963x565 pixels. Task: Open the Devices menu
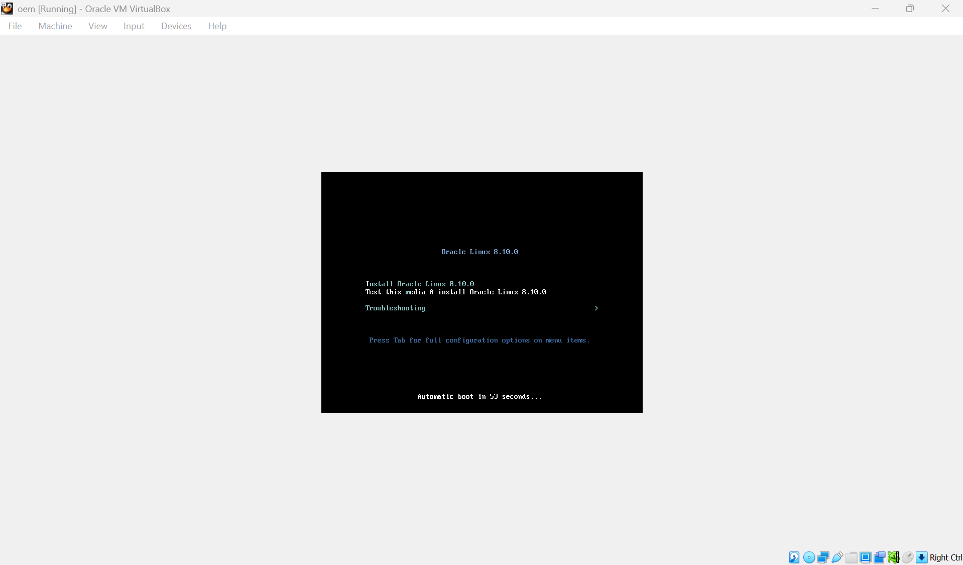coord(176,26)
